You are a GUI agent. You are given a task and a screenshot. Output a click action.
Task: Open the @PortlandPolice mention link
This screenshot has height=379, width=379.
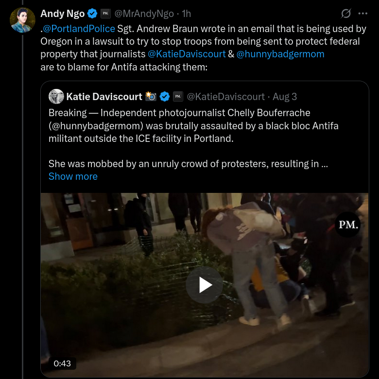[79, 28]
